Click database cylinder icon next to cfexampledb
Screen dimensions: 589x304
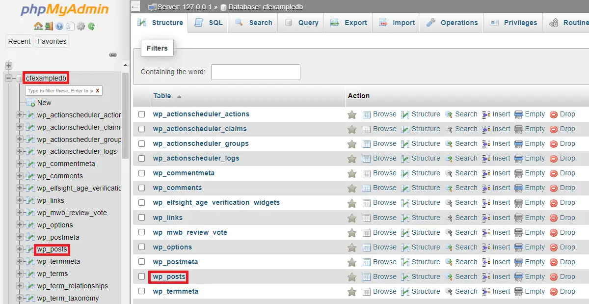[20, 79]
